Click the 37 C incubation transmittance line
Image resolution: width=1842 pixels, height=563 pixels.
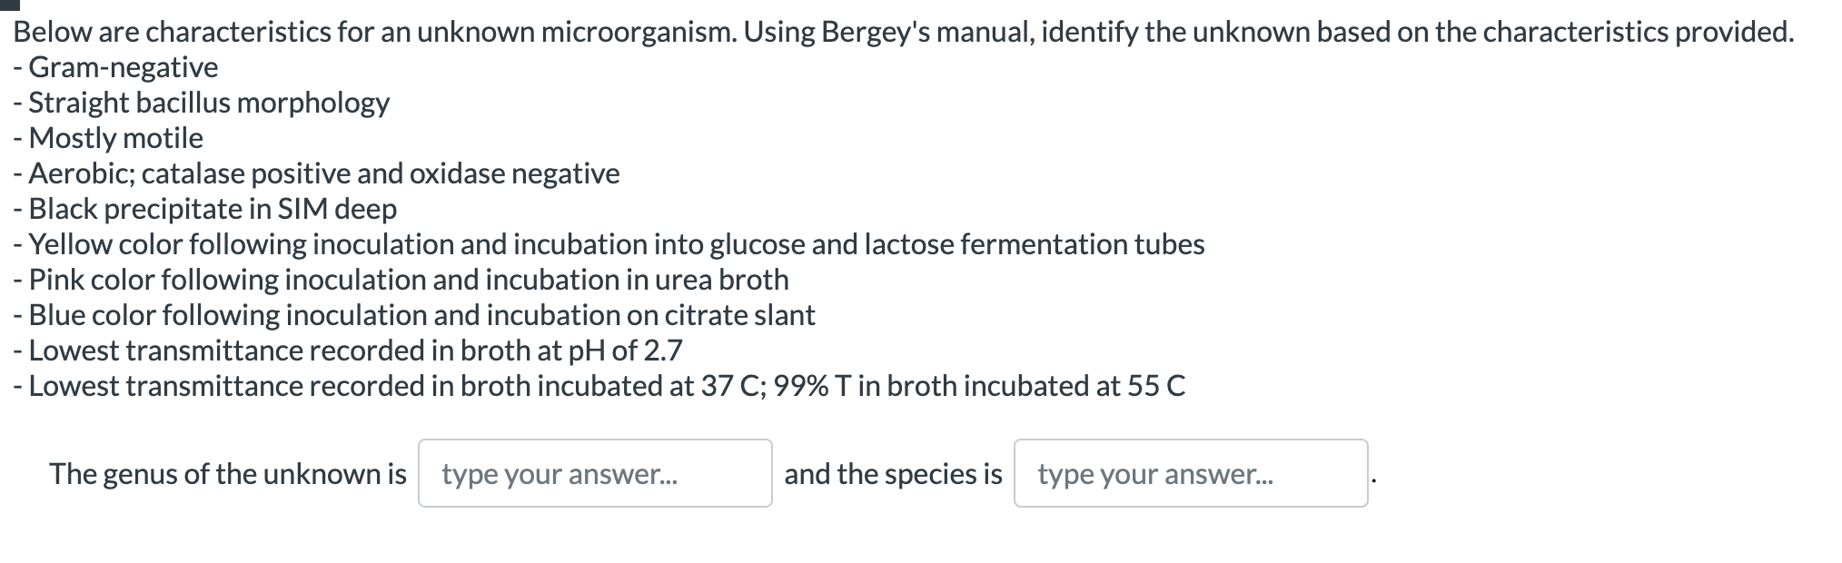click(x=599, y=386)
